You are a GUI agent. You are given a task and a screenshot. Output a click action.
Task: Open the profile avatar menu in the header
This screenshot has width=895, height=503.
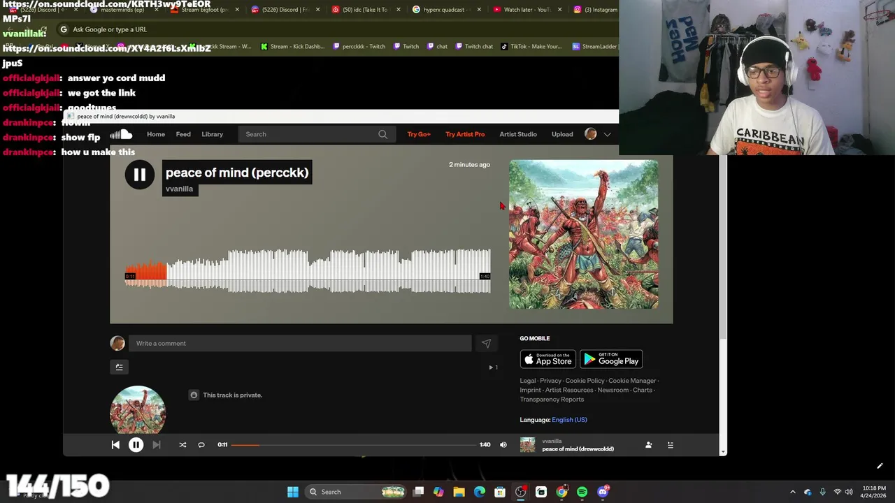pos(591,134)
